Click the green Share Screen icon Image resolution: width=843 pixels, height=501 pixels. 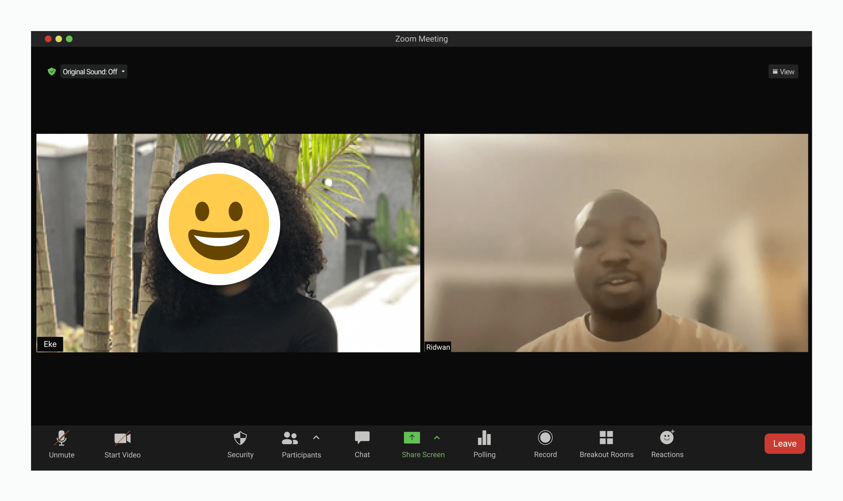[412, 438]
